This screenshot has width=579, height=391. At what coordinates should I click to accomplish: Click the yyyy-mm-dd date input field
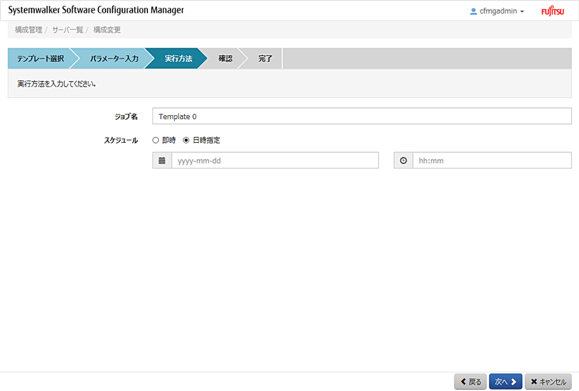pos(275,161)
